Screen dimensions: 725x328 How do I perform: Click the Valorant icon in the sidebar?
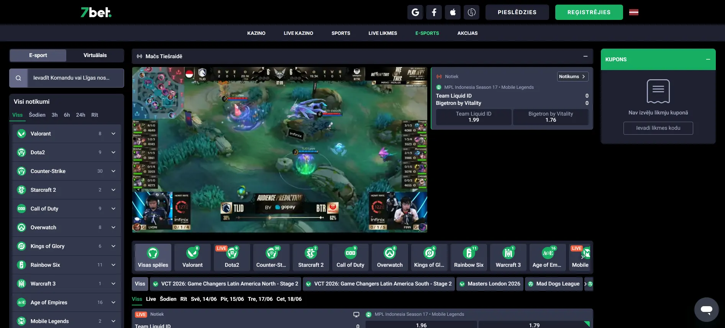21,134
